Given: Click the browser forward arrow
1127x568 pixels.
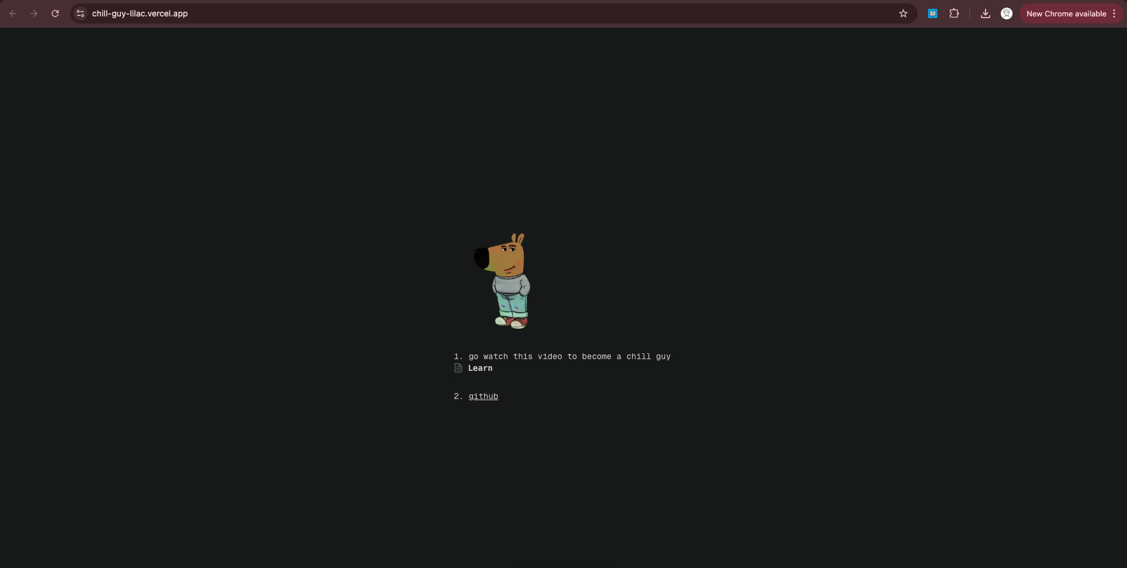Looking at the screenshot, I should coord(34,13).
